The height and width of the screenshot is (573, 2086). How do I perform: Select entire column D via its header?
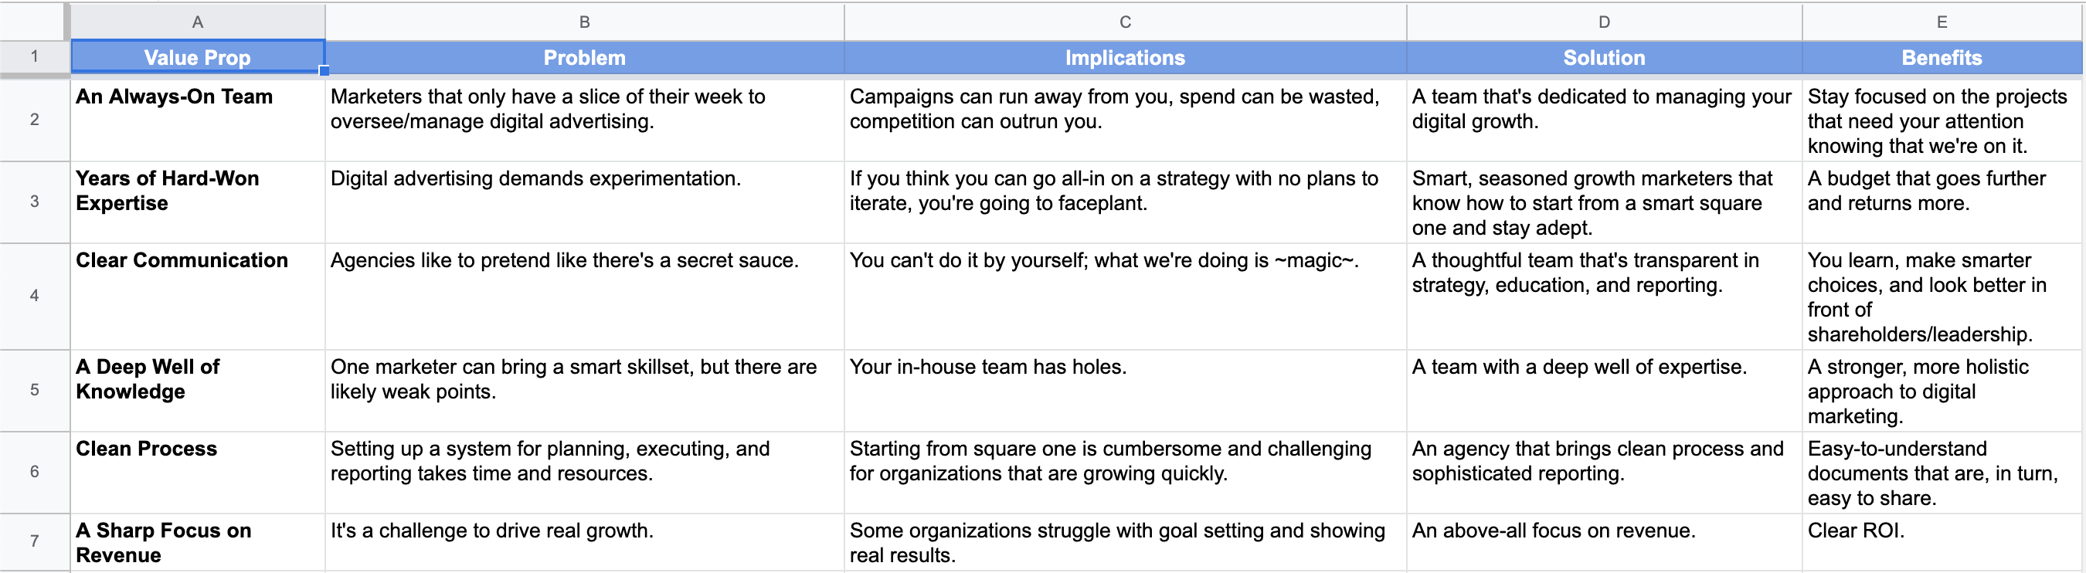tap(1603, 22)
